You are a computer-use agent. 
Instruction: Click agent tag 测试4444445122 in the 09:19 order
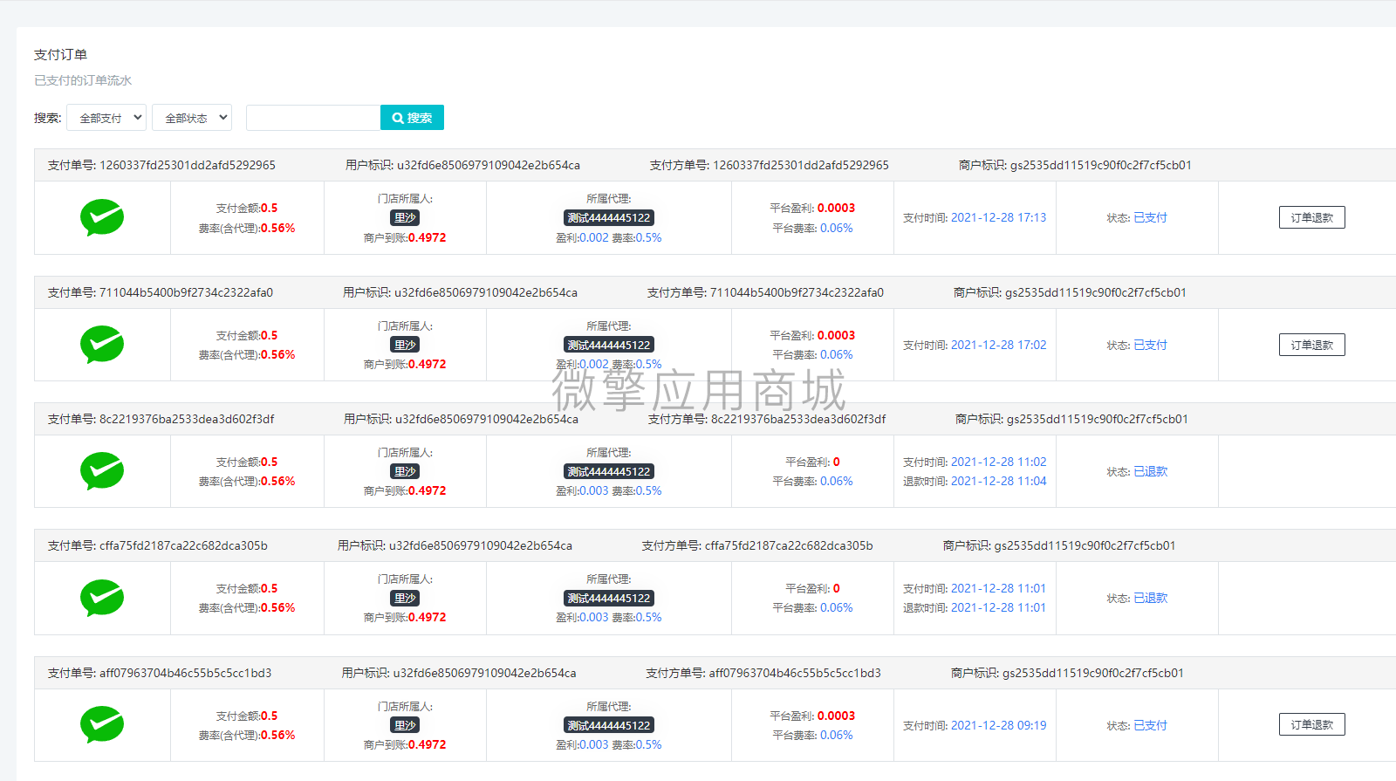point(609,725)
